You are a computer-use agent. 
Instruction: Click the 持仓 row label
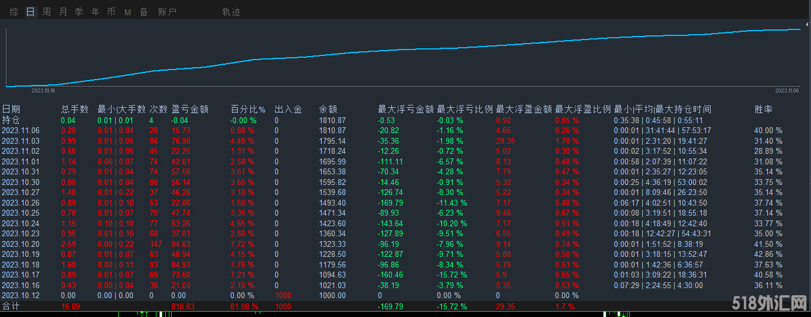[x=11, y=120]
